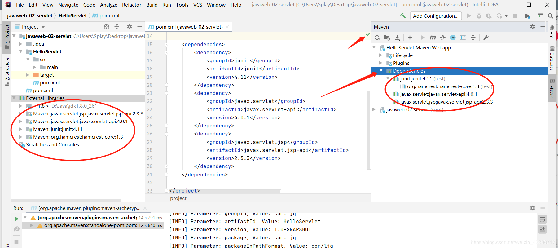The width and height of the screenshot is (558, 248).
Task: Open the Navigate menu
Action: tap(68, 5)
